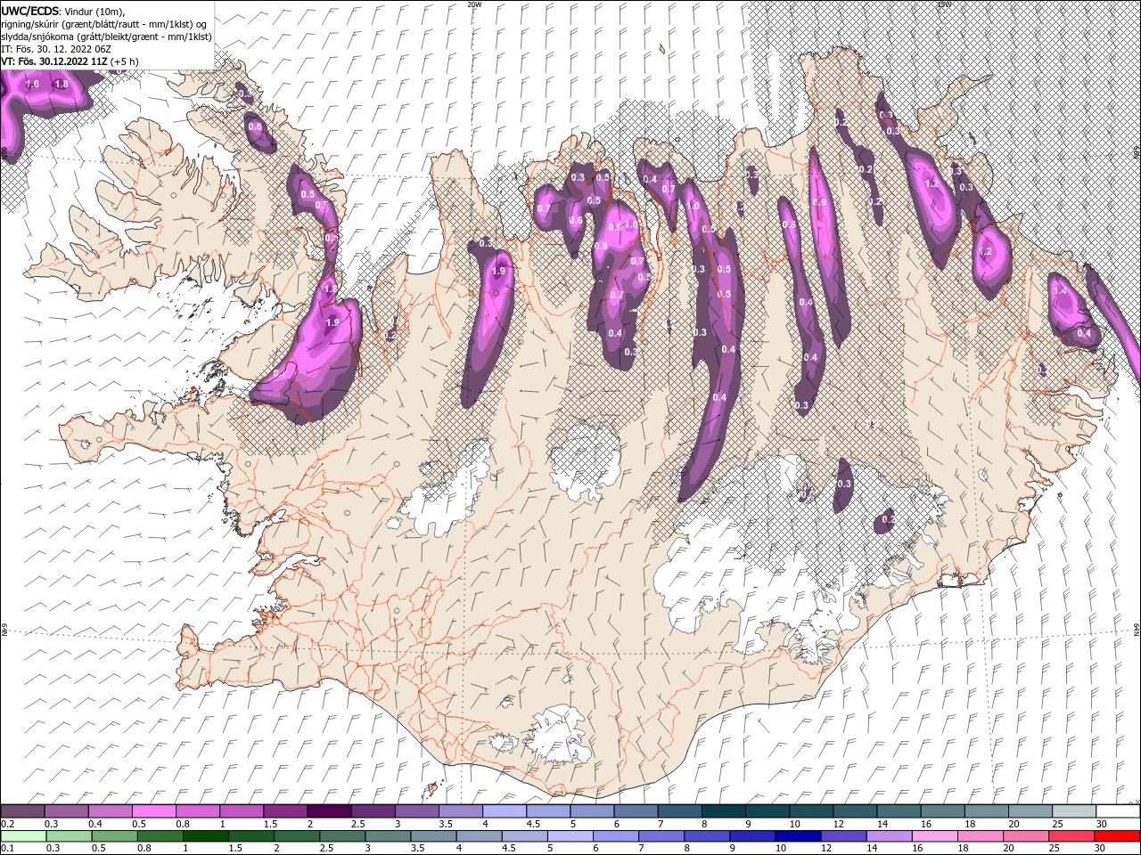Click the pale green lower-row swatch labeled 0.1
This screenshot has width=1141, height=855.
(x=23, y=836)
